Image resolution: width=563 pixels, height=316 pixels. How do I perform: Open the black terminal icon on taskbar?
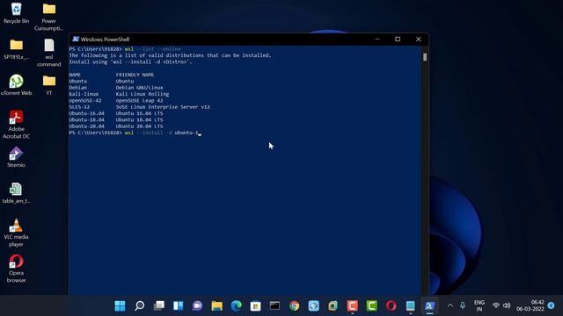(x=275, y=305)
